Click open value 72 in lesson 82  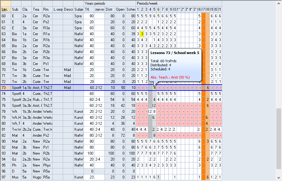(x=120, y=135)
